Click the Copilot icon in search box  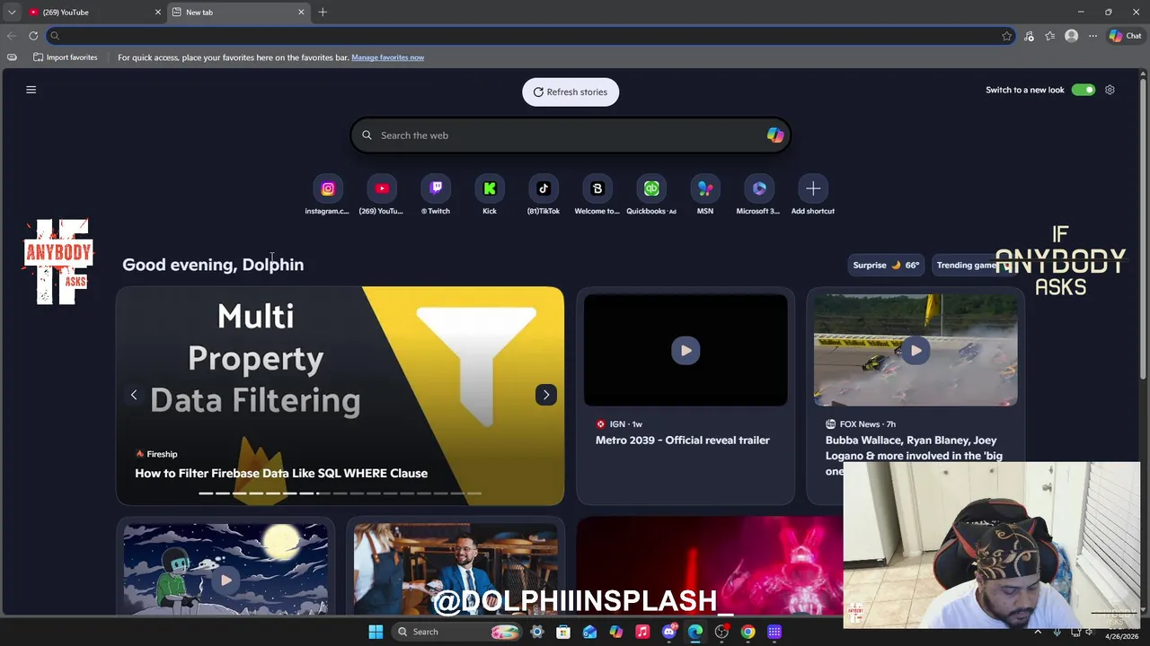[x=774, y=135]
